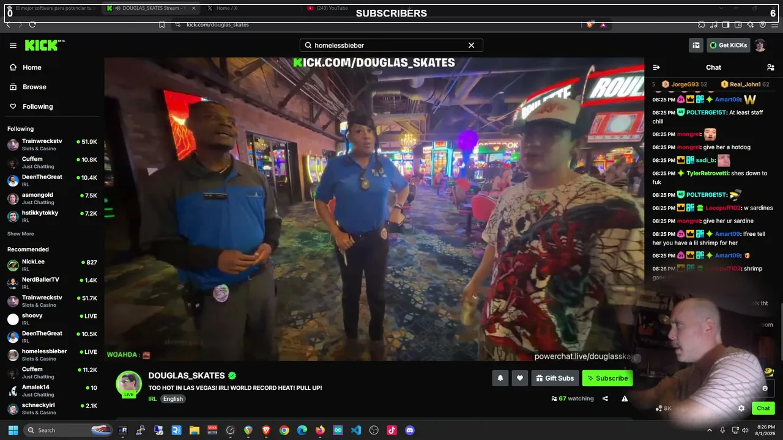Click the Real_John1 gifter leaderboard entry
The width and height of the screenshot is (783, 440).
click(745, 84)
